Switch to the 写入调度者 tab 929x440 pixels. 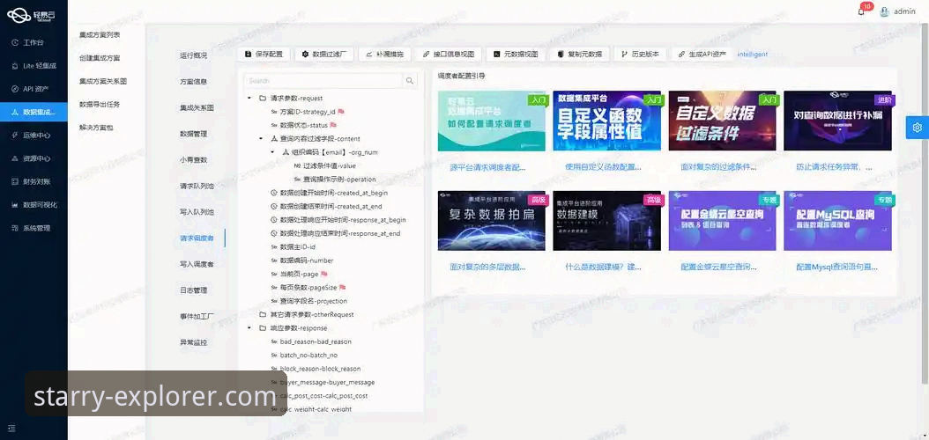coord(197,264)
